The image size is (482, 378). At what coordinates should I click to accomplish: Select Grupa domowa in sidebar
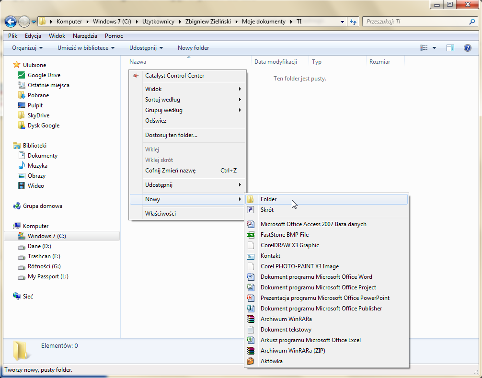click(x=43, y=206)
